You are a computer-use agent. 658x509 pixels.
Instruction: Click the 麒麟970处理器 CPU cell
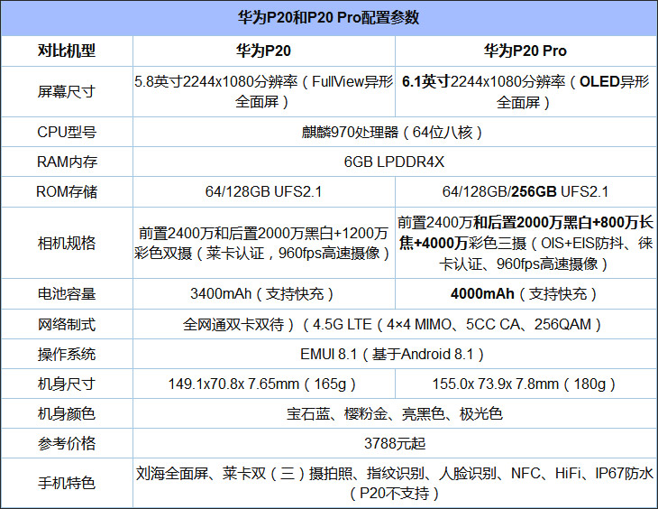(x=394, y=132)
